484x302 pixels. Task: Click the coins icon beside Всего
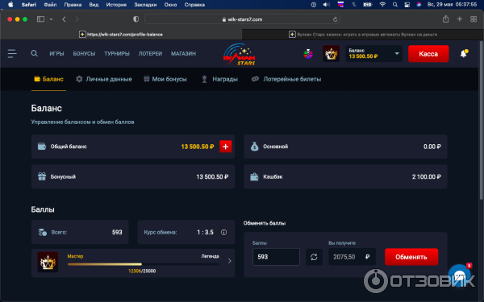coord(42,232)
